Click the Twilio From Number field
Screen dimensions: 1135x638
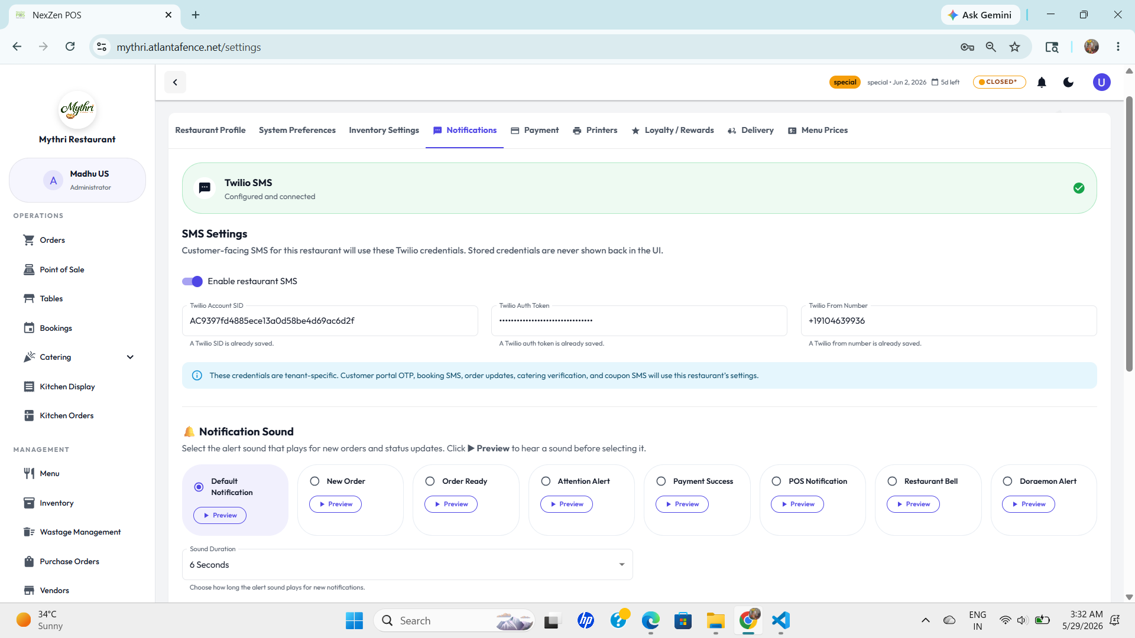click(949, 321)
